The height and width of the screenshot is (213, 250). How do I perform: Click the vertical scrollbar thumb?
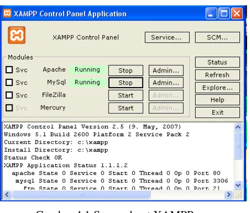click(238, 146)
